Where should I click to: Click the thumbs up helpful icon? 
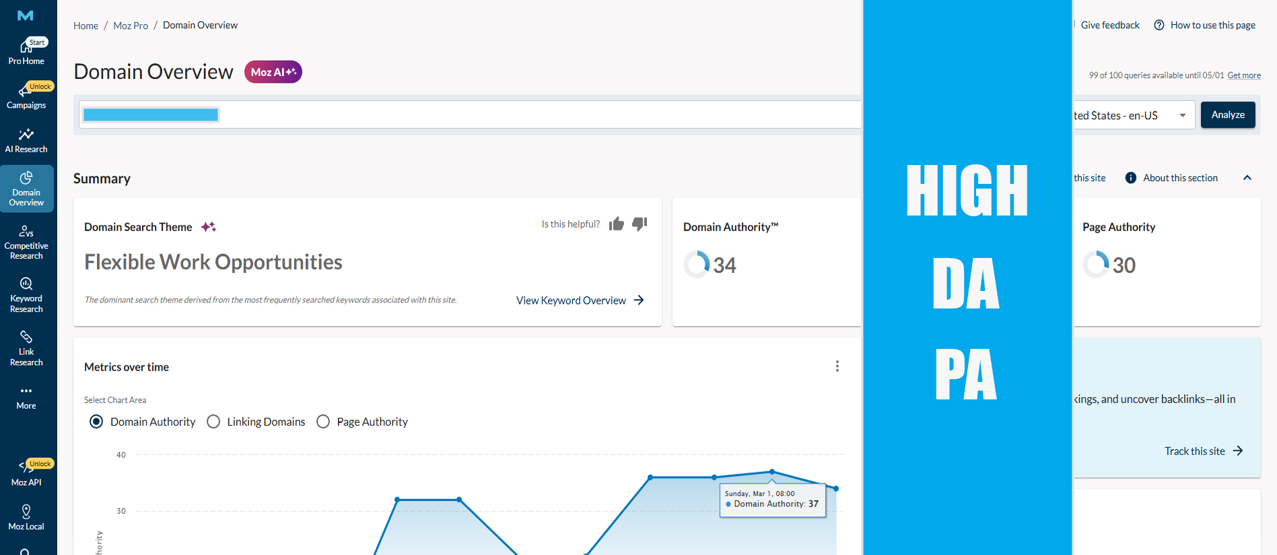click(x=617, y=224)
